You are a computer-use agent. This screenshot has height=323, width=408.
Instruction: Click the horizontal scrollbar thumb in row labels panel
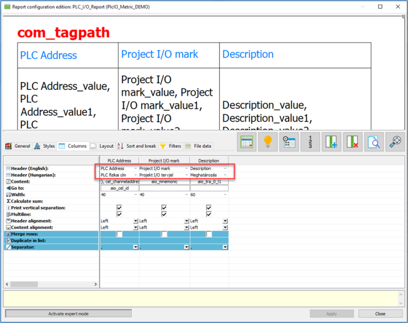(24, 284)
